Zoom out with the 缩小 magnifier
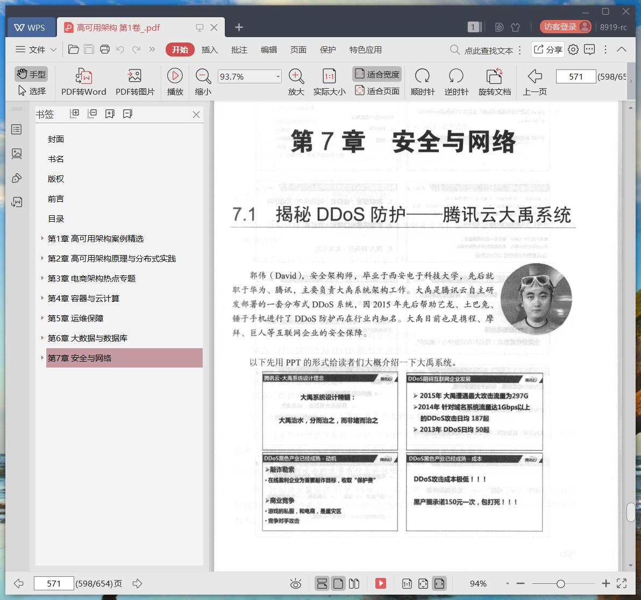Screen dimensions: 641x600 tap(203, 82)
